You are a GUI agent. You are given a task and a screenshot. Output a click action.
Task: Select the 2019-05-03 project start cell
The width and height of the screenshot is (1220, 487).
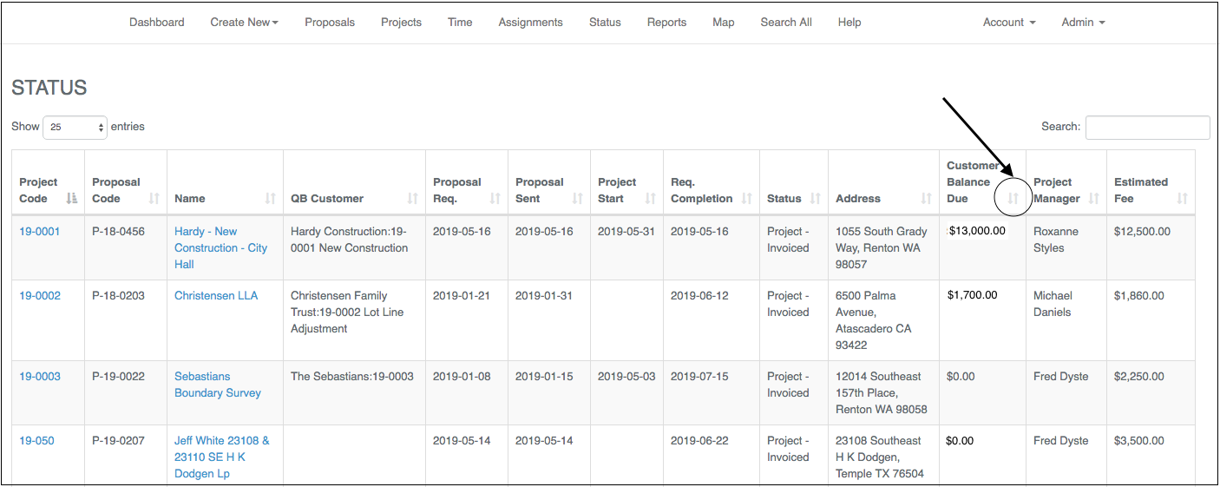point(626,393)
